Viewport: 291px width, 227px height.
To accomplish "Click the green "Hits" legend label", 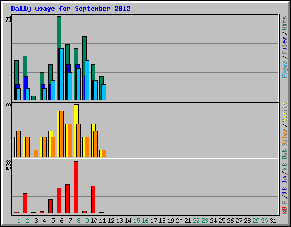I will pos(284,23).
